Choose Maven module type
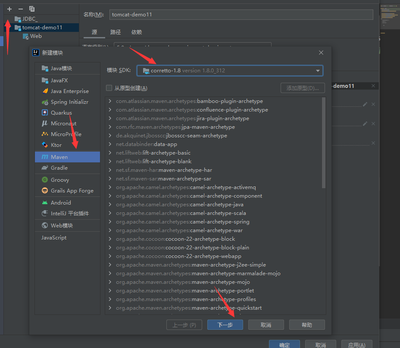Image resolution: width=400 pixels, height=348 pixels. 67,157
